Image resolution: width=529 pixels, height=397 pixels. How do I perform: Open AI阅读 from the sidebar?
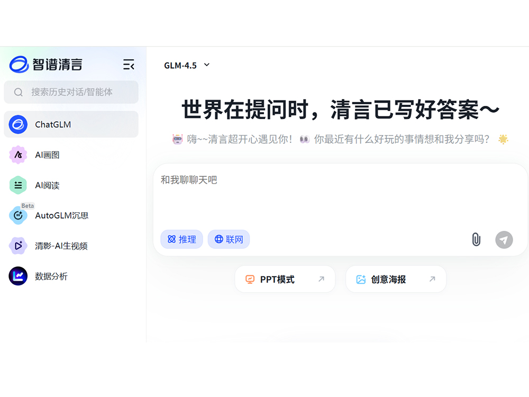71,185
